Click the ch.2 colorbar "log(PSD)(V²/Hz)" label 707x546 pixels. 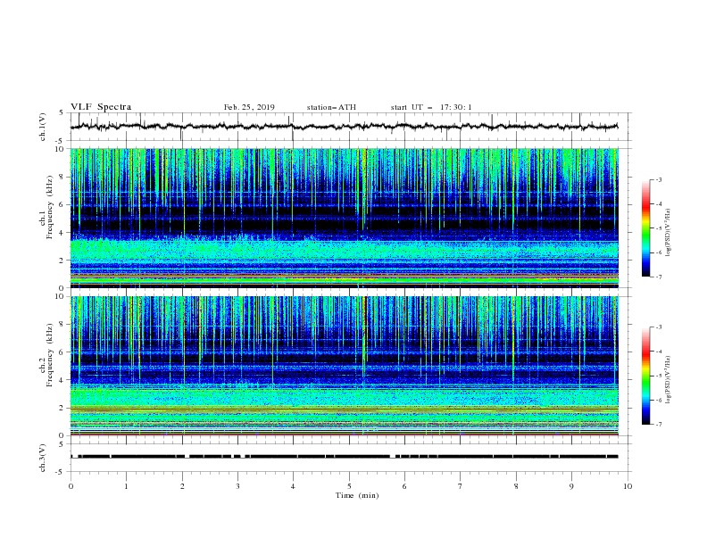click(668, 381)
